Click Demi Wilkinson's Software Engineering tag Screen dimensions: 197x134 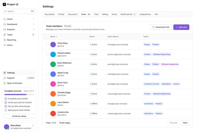click(x=170, y=64)
